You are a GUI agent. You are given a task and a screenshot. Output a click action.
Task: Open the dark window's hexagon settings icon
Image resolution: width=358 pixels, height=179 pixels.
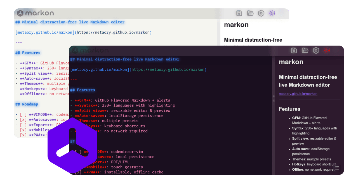(x=316, y=50)
